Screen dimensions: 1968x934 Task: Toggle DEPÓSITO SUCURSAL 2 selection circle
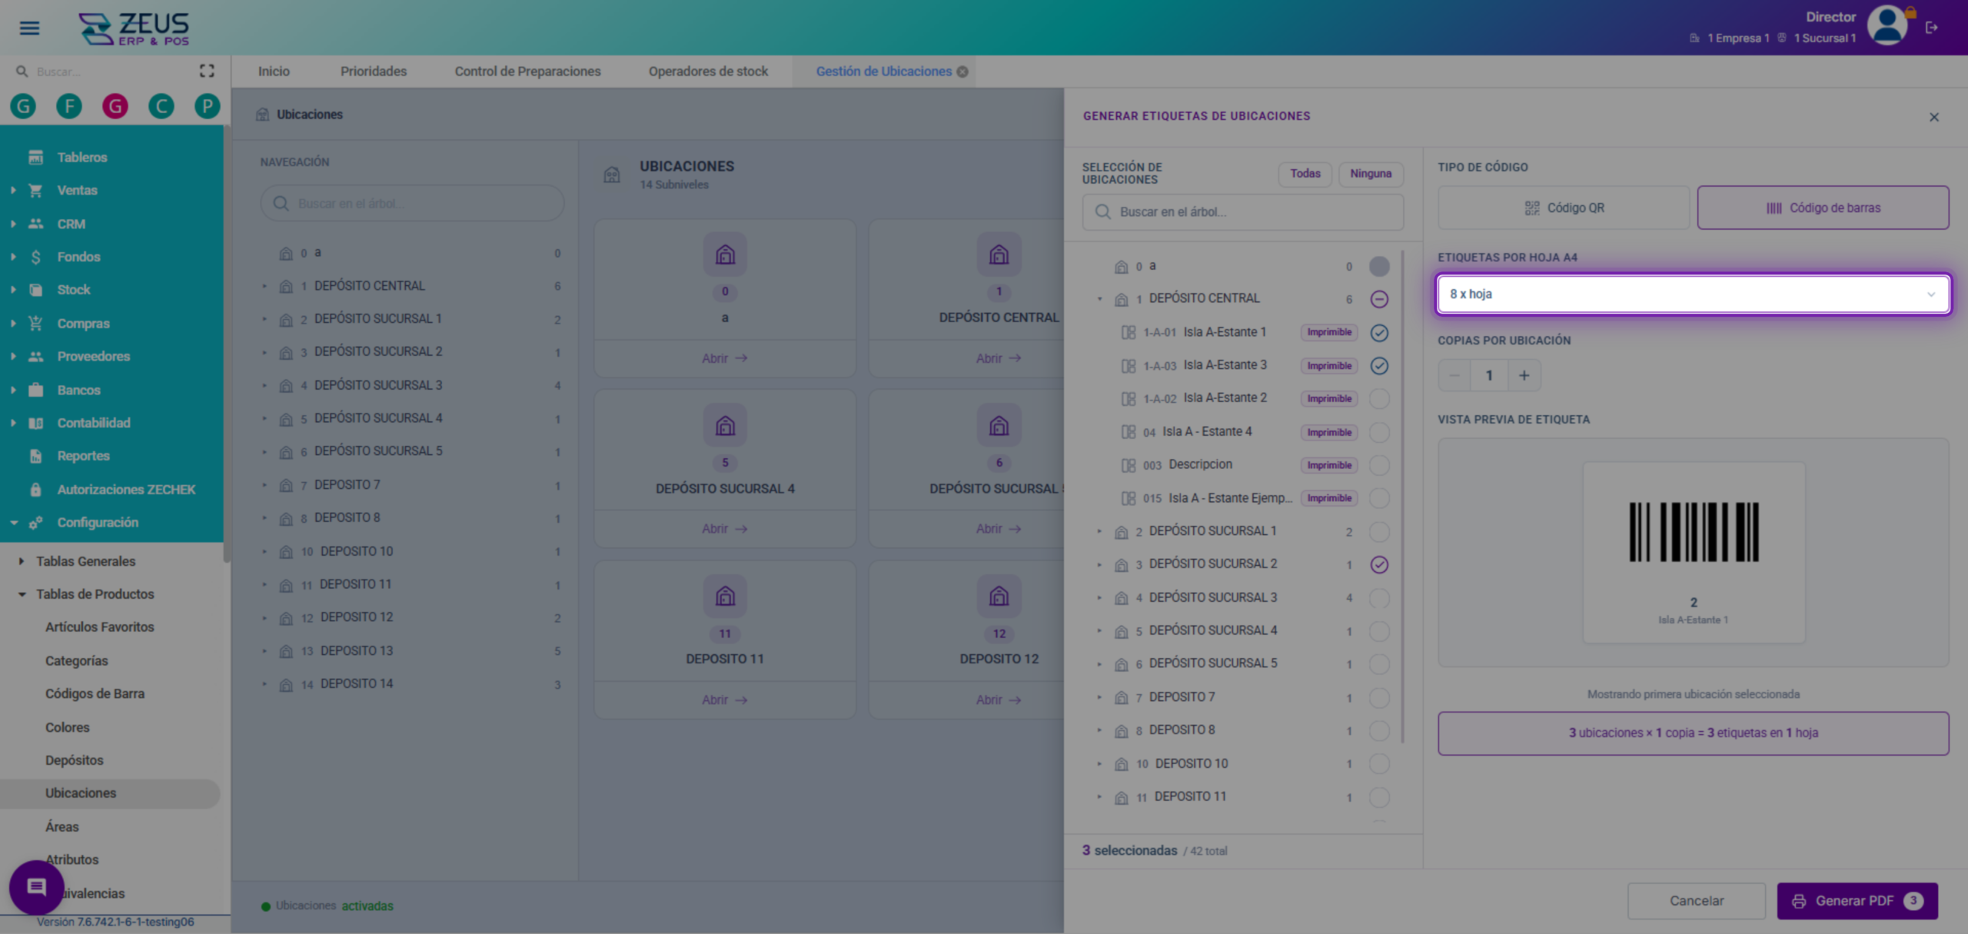pos(1379,565)
